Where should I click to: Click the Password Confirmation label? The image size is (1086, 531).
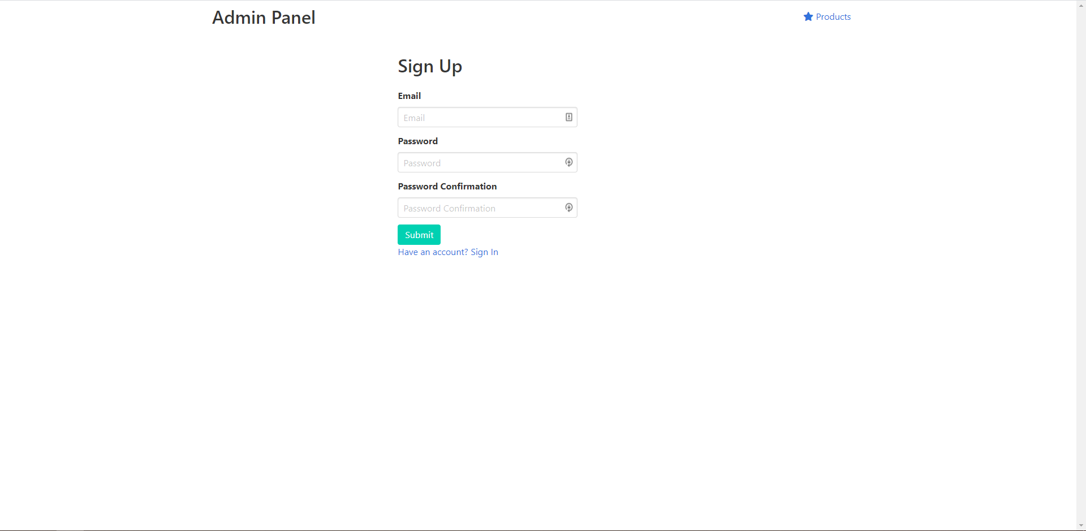(447, 186)
